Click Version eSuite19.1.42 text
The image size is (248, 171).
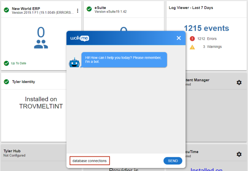(110, 11)
